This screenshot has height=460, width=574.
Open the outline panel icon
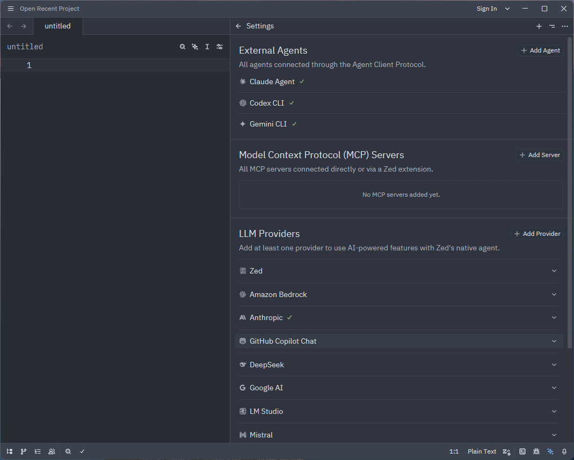38,451
